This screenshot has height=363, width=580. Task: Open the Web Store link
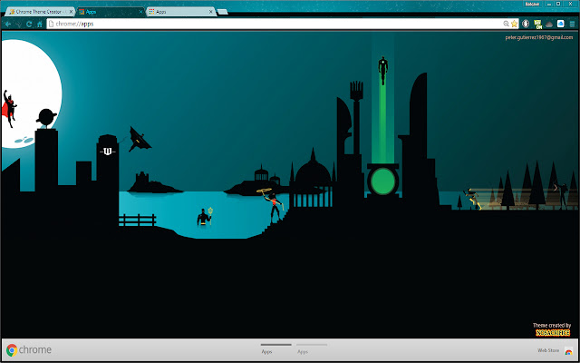coord(548,350)
